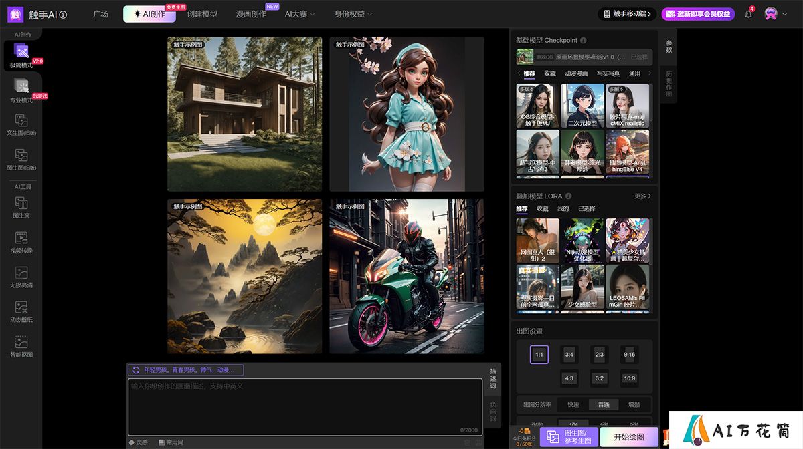The width and height of the screenshot is (803, 449).
Task: Refresh the suggested prompt 年轻男孩
Action: (136, 369)
